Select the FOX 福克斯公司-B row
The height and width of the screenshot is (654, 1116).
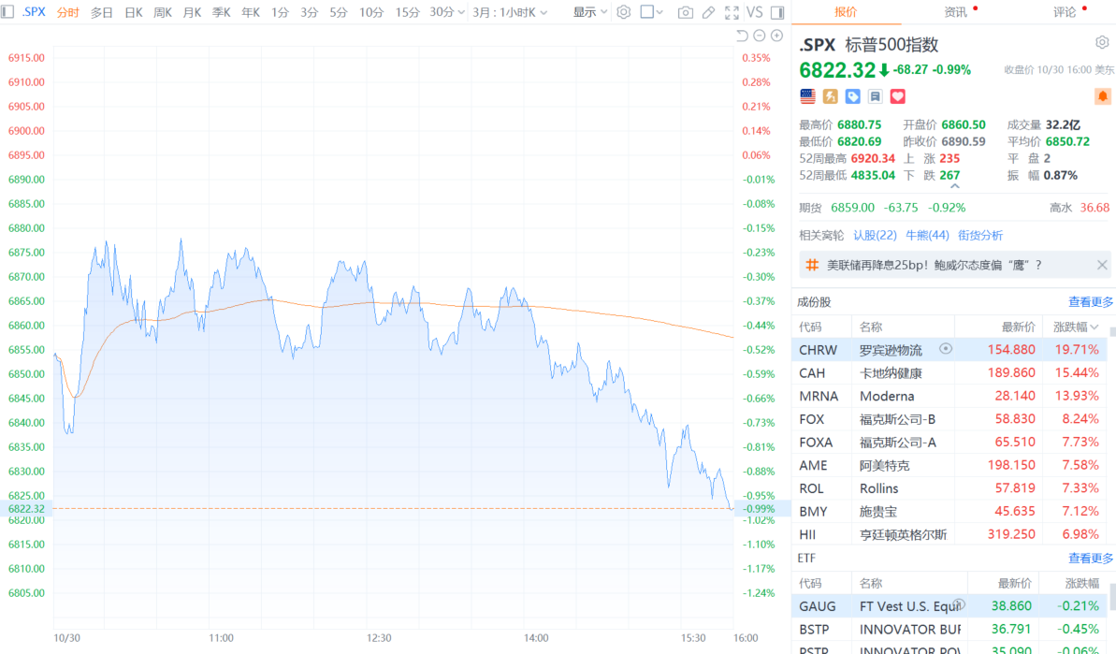(x=949, y=419)
